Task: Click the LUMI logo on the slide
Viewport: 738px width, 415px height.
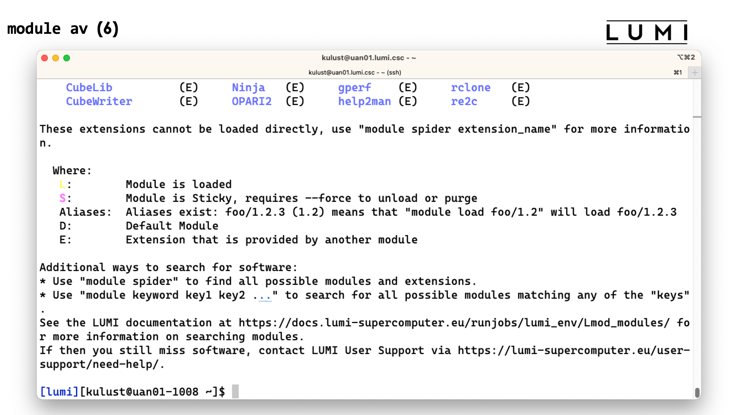Action: 647,32
